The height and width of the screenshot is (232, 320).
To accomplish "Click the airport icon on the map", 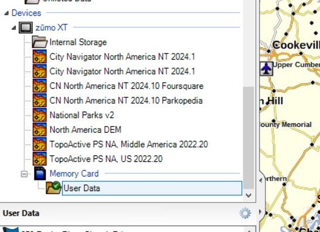I will (x=266, y=69).
